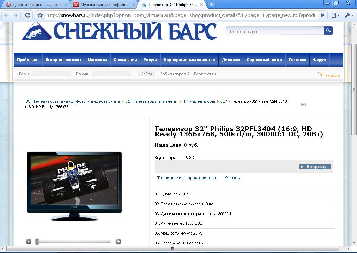Click the scroll up arrow
The height and width of the screenshot is (253, 357).
point(354,24)
